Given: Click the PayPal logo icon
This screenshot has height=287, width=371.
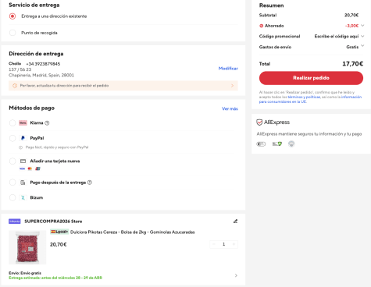Looking at the screenshot, I should 23,138.
